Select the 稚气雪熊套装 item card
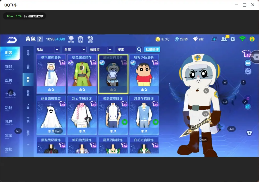 coord(51,74)
